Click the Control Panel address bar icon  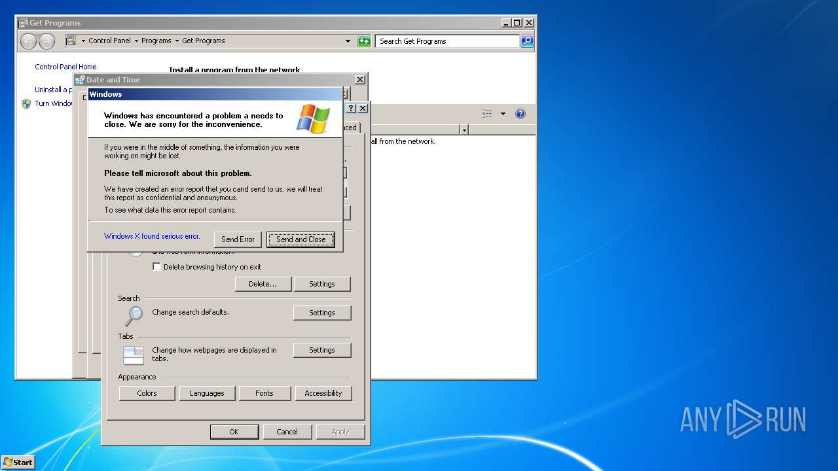pos(71,41)
